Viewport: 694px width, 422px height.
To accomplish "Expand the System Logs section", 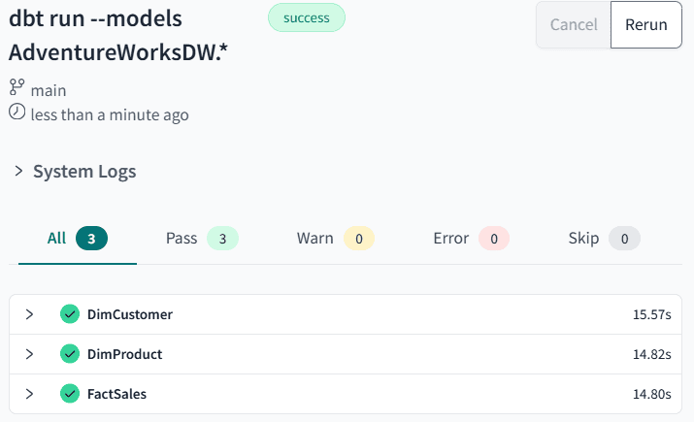I will point(18,172).
